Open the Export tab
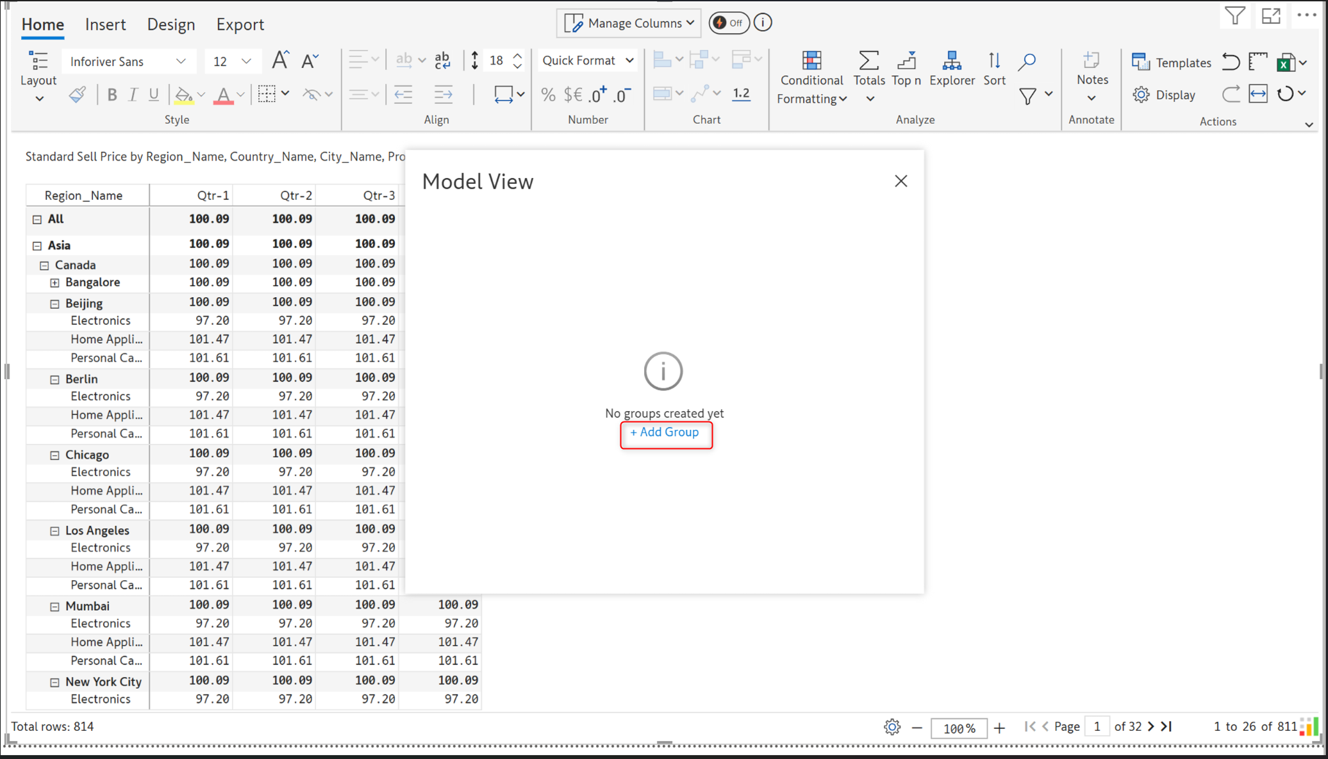Viewport: 1328px width, 759px height. pos(240,24)
